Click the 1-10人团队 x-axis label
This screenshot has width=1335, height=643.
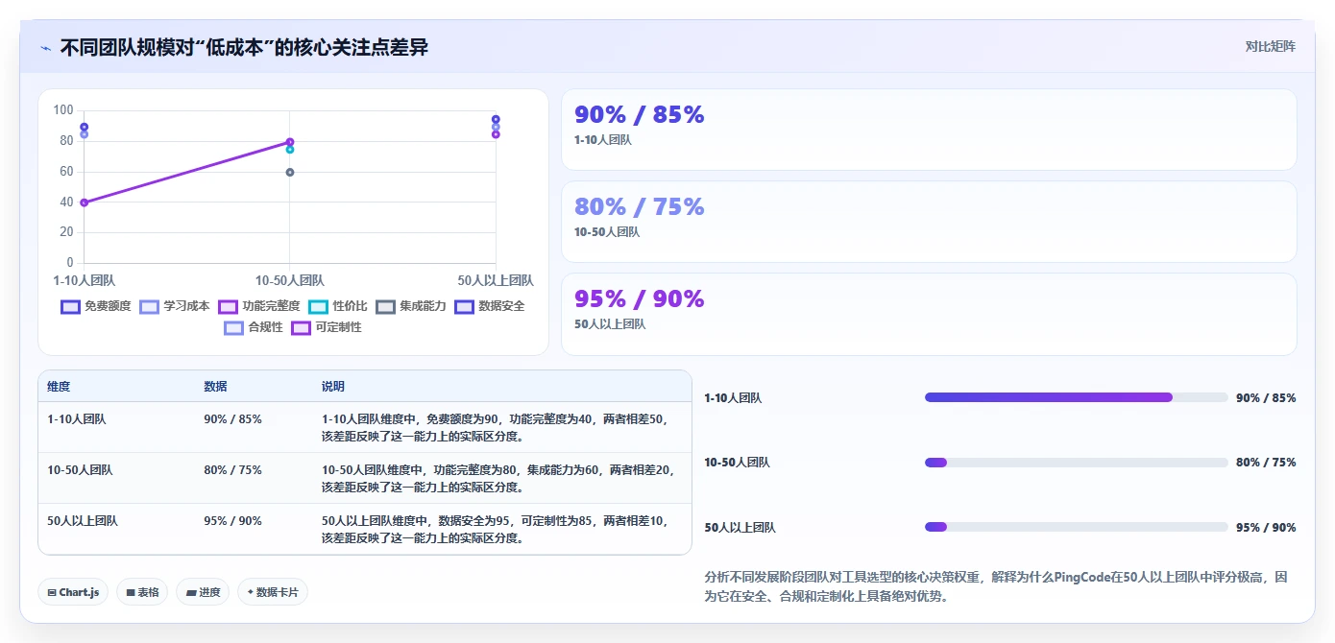(x=85, y=280)
